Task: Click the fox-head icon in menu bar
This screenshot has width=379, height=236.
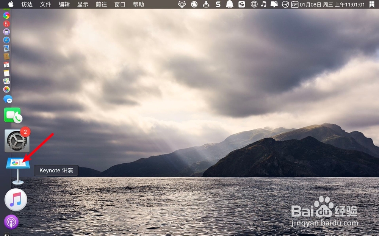Action: (182, 4)
